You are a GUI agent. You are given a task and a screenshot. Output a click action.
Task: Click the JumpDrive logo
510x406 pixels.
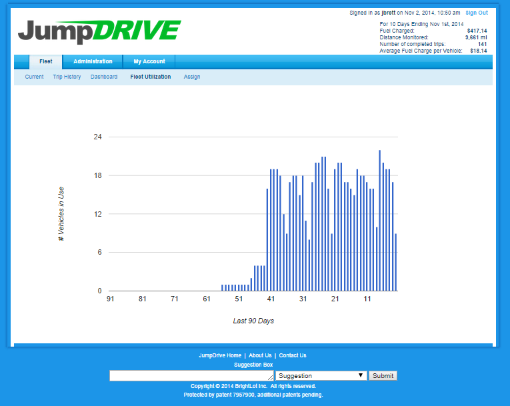99,31
